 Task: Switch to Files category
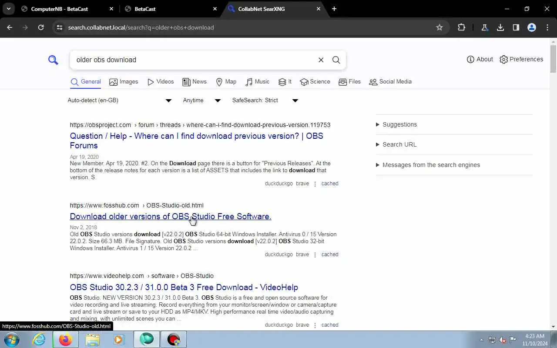[350, 82]
